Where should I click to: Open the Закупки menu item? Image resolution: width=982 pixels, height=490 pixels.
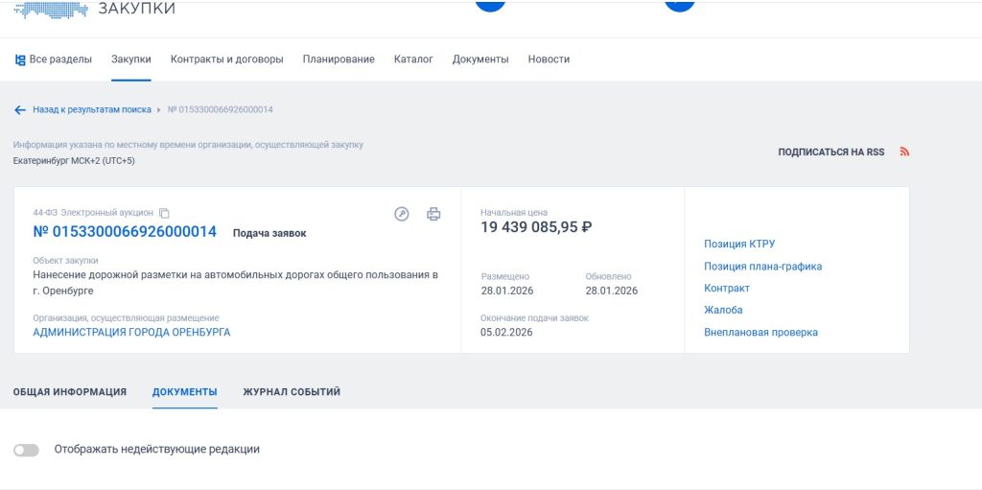coord(130,59)
